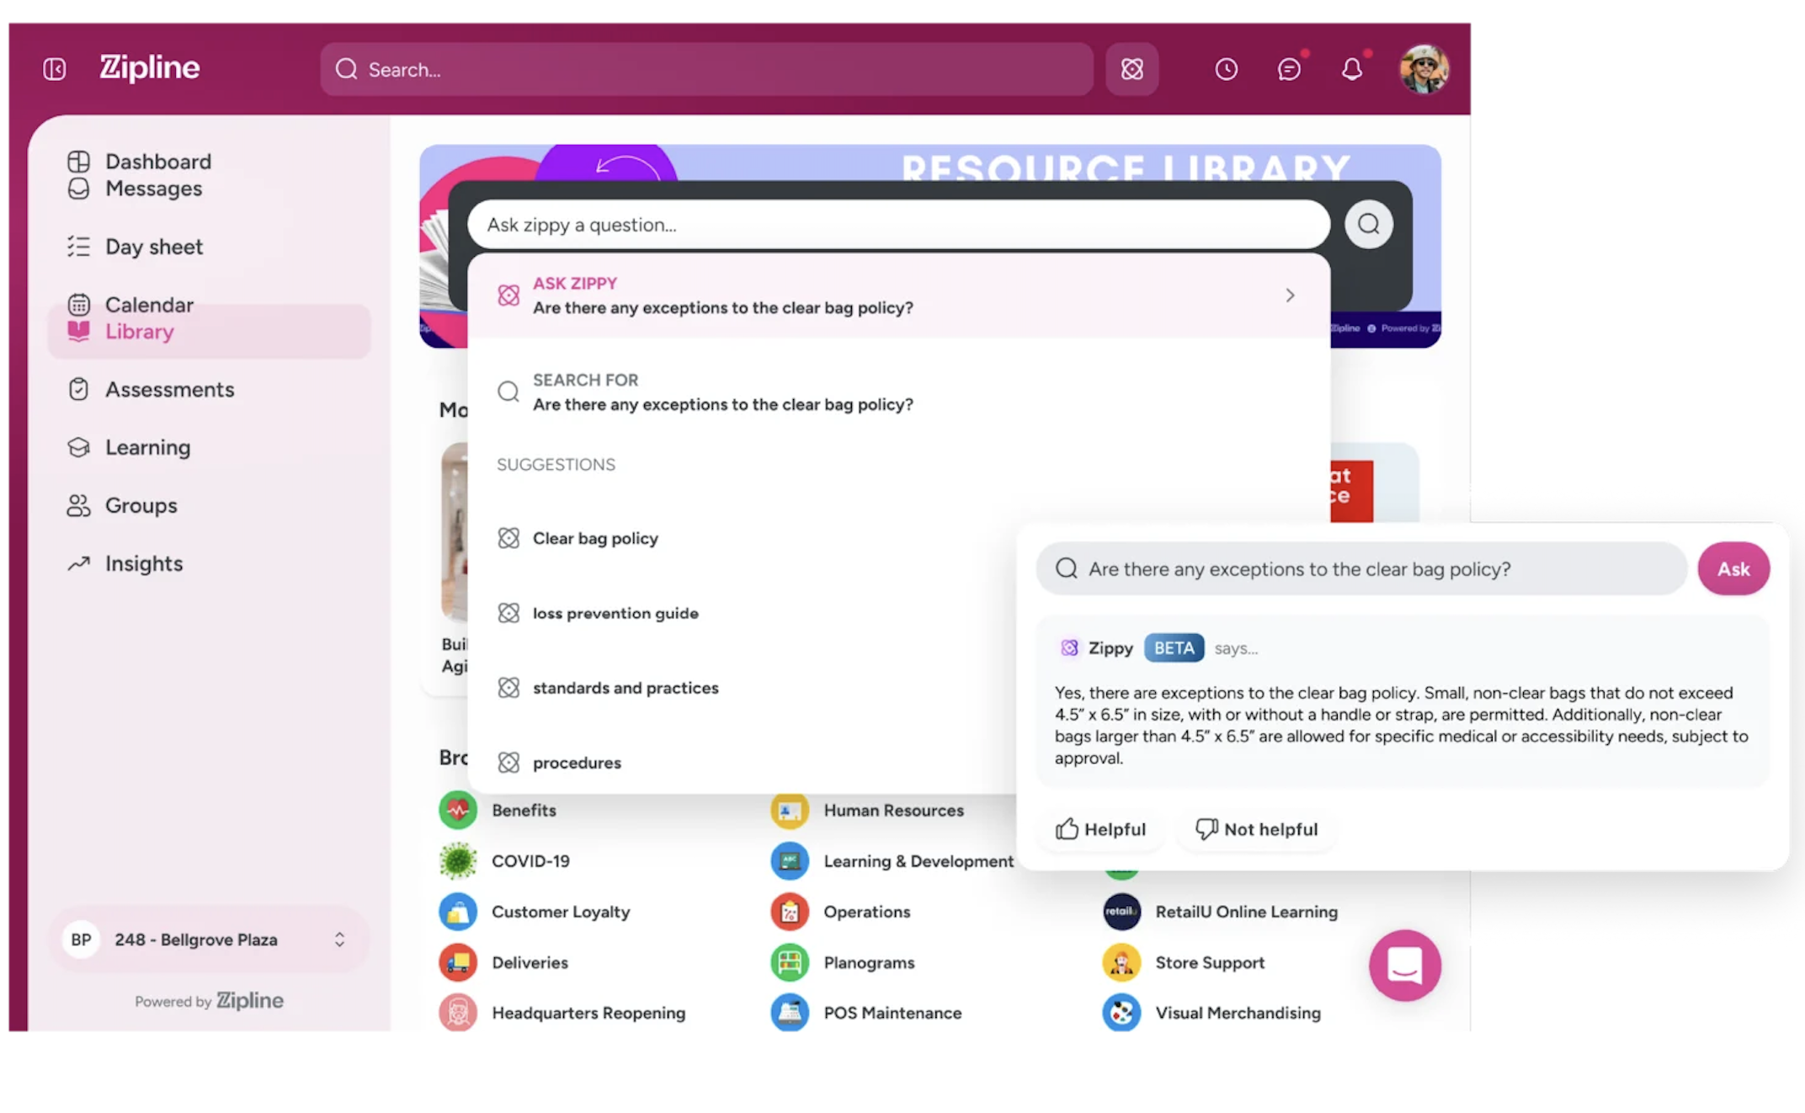Open the Zippy AI icon beside search bar
Screen dimensions: 1805x1113
coord(1131,69)
